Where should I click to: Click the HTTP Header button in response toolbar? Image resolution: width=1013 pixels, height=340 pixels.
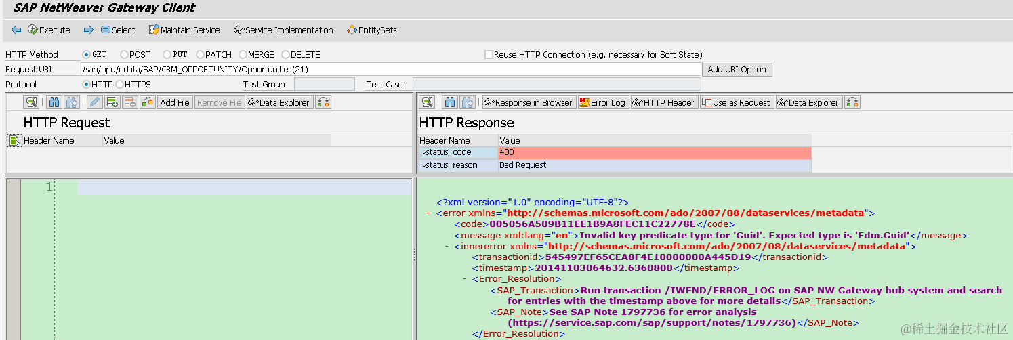tap(664, 102)
